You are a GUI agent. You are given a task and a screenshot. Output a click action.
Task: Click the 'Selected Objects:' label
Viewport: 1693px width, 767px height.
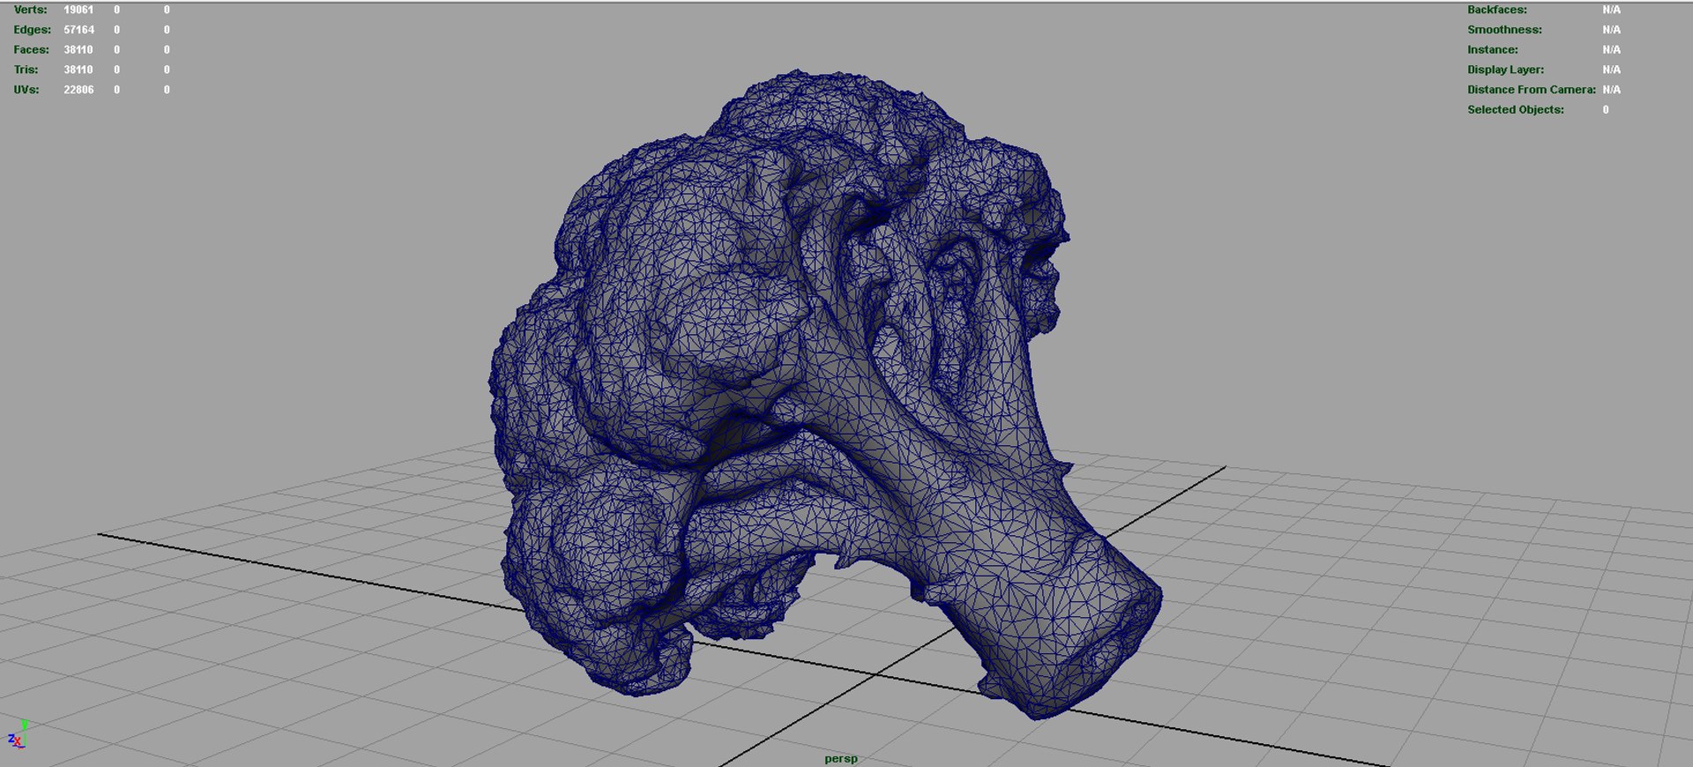[x=1516, y=110]
